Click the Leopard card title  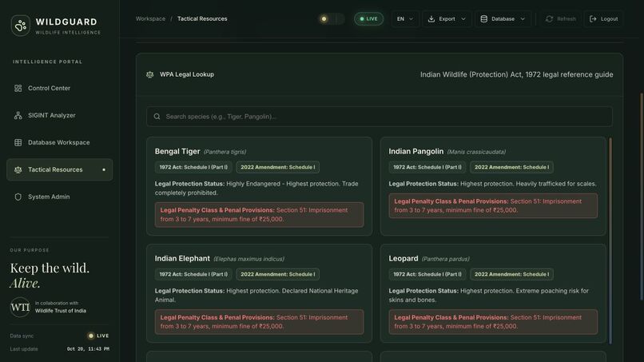tap(403, 258)
